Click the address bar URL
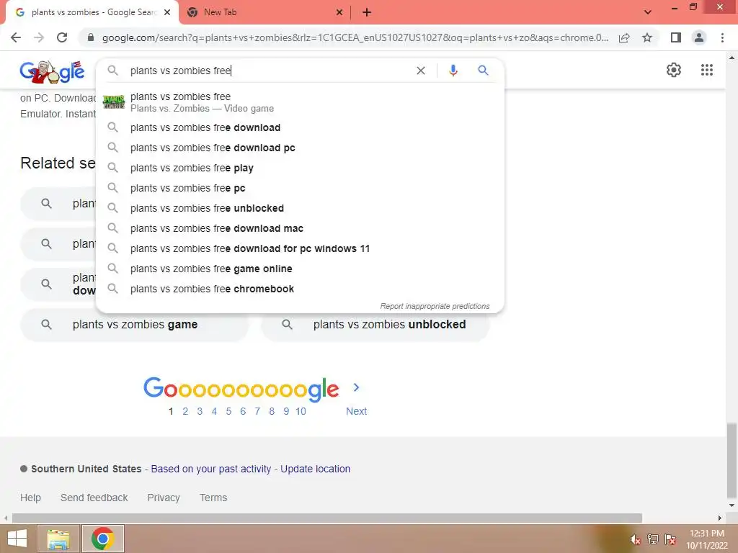This screenshot has height=553, width=738. pos(355,37)
